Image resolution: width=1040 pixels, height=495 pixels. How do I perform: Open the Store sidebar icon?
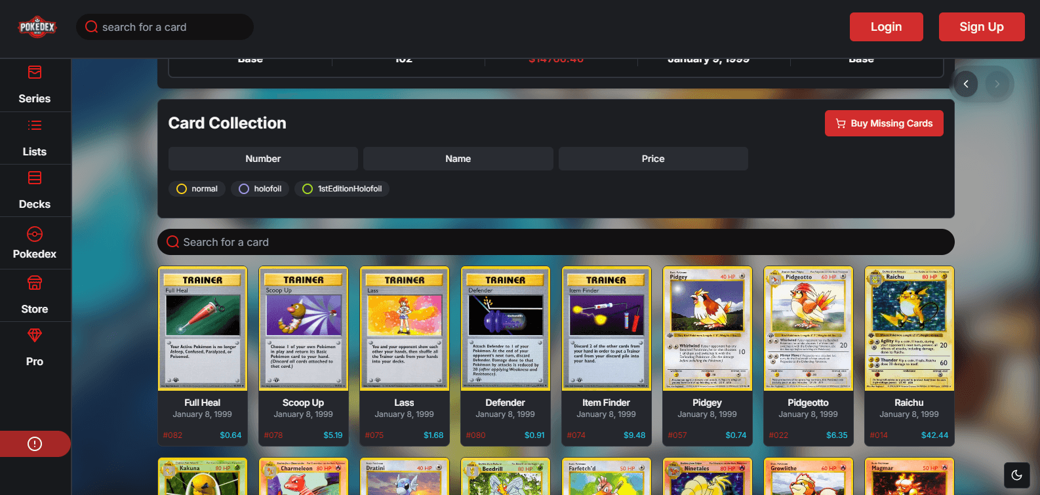35,283
